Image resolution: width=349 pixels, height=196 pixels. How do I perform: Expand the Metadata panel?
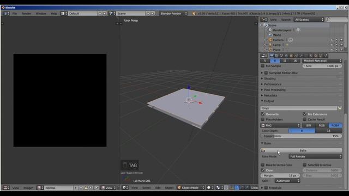tap(270, 95)
